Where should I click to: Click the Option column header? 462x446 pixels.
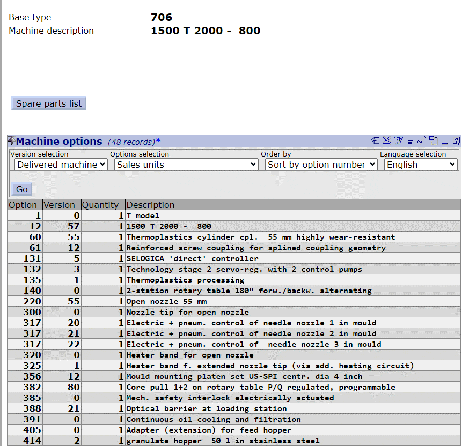coord(23,205)
